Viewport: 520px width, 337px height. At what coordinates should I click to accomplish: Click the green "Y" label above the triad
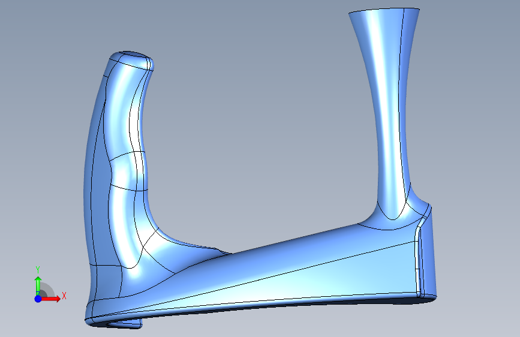coord(38,270)
